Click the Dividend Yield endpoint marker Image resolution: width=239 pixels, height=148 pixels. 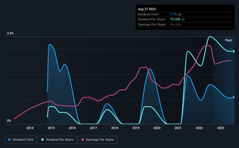[x=234, y=97]
